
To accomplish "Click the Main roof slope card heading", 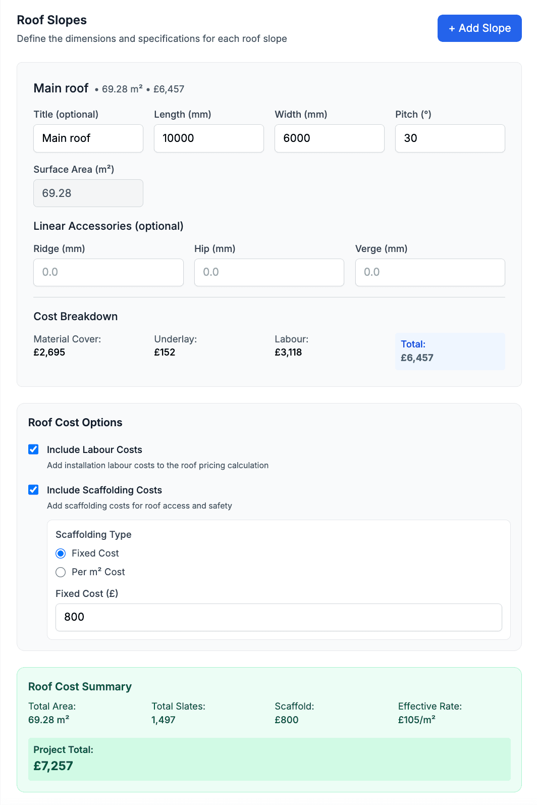I will 61,88.
